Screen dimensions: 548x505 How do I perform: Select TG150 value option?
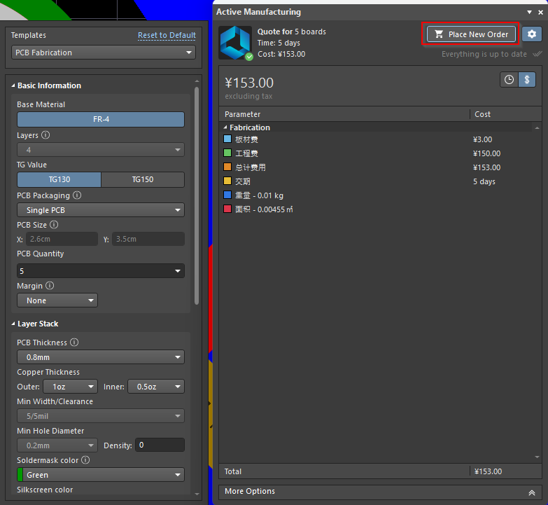[143, 179]
